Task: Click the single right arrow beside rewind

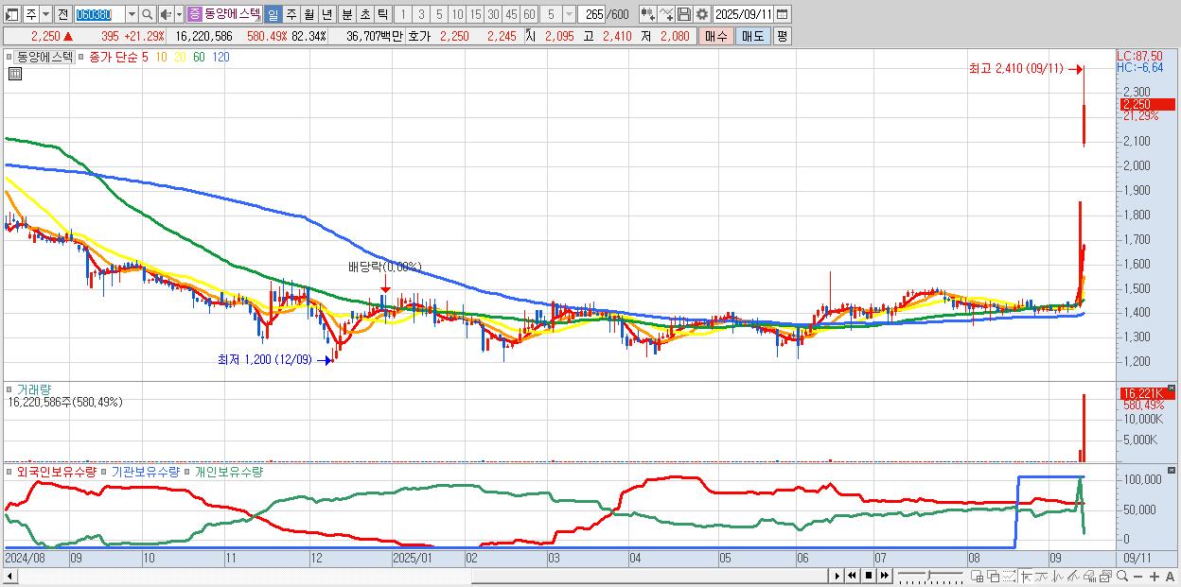Action: point(837,576)
